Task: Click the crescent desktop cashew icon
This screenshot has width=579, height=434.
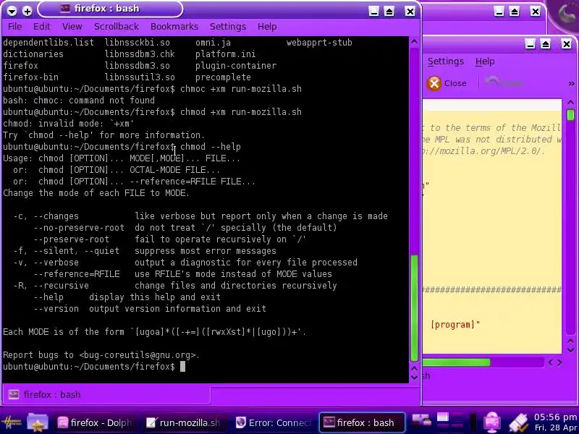Action: coord(567,13)
